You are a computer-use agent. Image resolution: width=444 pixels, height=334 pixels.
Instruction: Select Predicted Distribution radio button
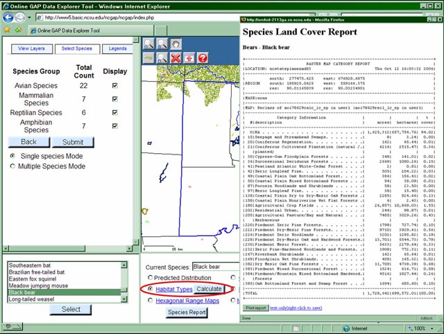(151, 277)
